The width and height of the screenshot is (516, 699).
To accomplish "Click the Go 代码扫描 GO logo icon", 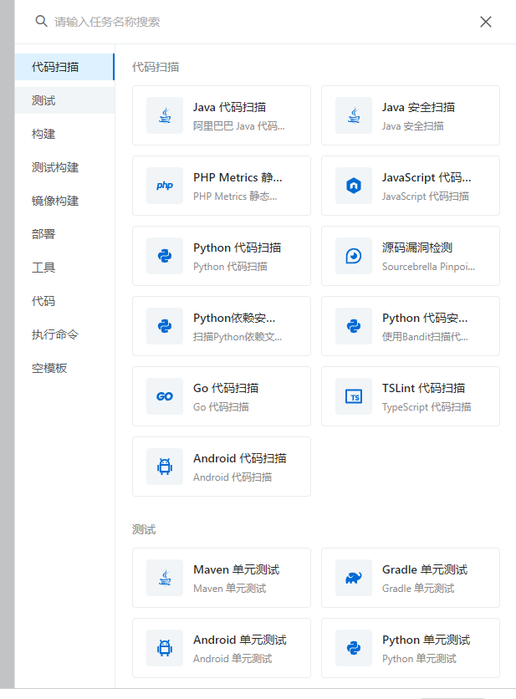I will 165,396.
